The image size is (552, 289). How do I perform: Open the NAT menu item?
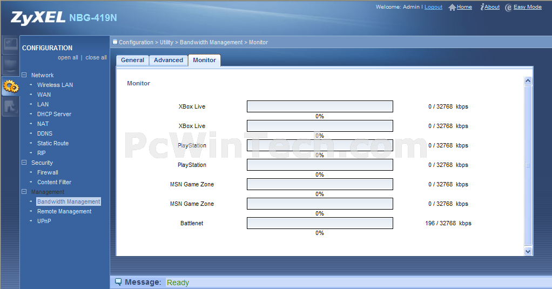[x=43, y=124]
